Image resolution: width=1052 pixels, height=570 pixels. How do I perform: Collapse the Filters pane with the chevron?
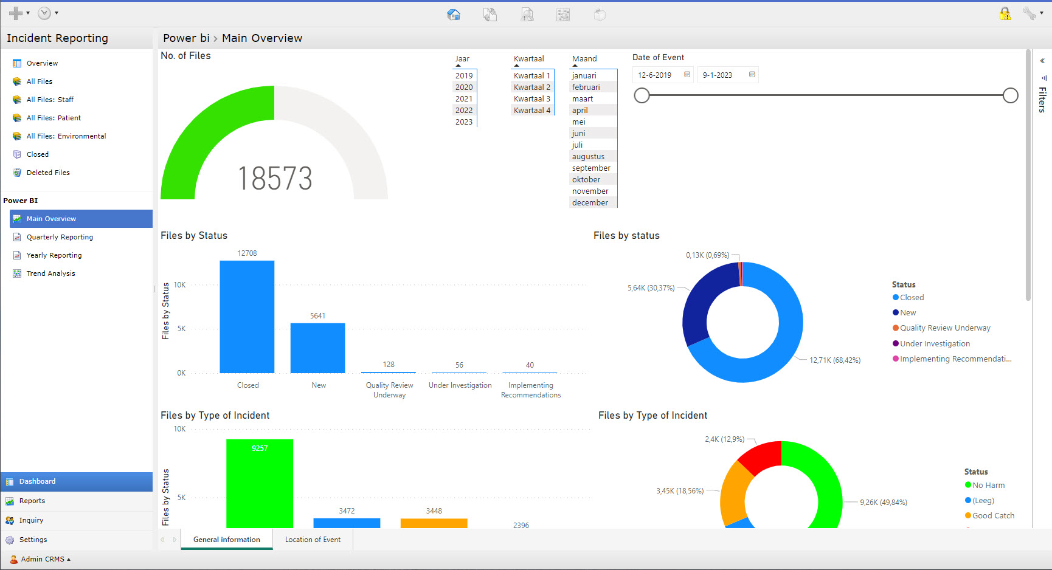1042,60
